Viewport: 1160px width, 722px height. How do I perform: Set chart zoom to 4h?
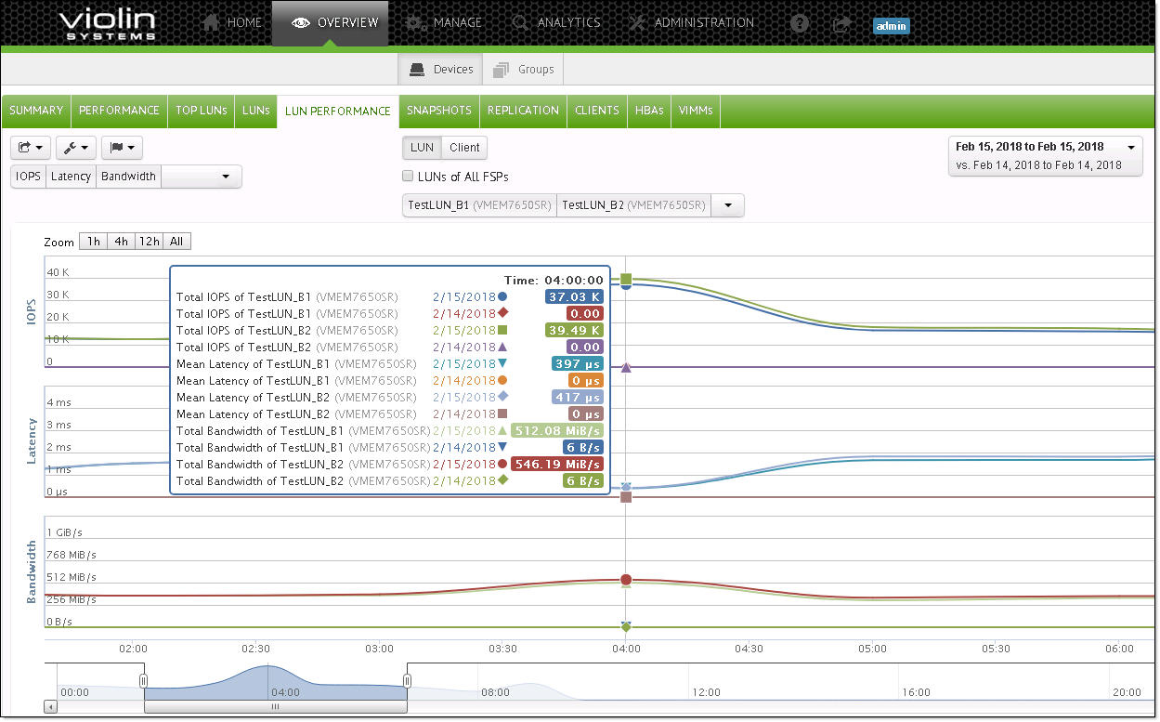tap(121, 242)
